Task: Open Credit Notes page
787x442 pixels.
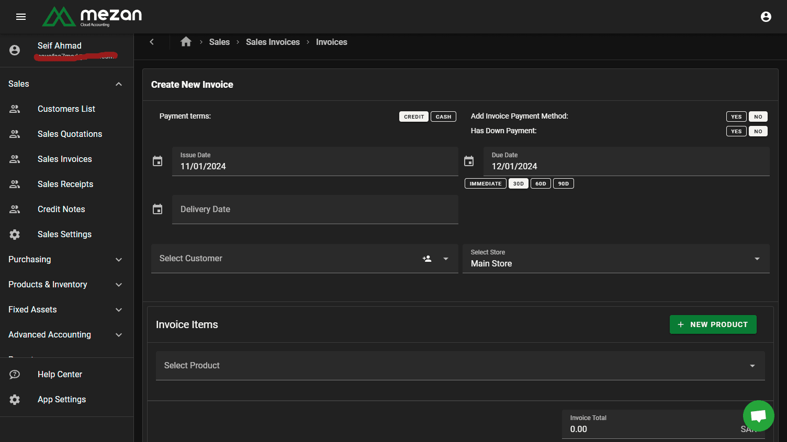Action: click(61, 209)
